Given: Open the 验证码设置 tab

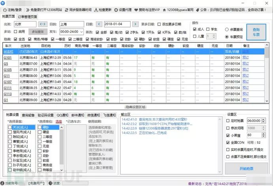Looking at the screenshot, I should pyautogui.click(x=45, y=115).
